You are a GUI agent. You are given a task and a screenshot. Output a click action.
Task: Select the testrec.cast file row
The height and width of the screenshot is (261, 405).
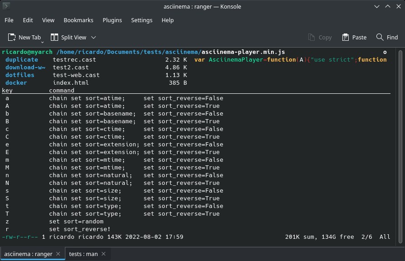click(x=120, y=59)
